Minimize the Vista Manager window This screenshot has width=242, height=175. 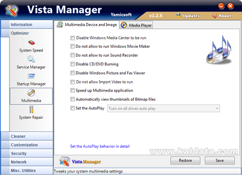click(x=221, y=6)
